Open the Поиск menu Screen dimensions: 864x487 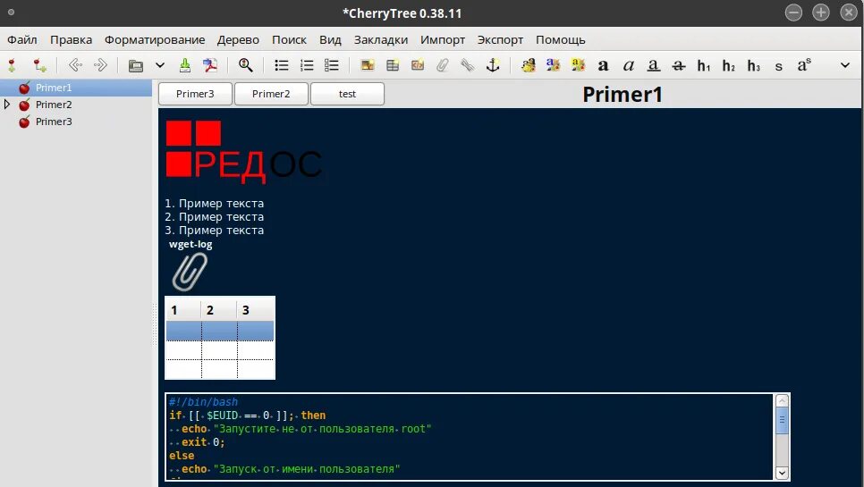[289, 39]
